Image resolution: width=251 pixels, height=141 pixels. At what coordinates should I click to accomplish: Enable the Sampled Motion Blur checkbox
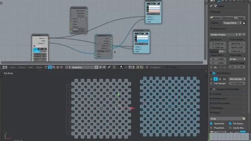[x=214, y=89]
